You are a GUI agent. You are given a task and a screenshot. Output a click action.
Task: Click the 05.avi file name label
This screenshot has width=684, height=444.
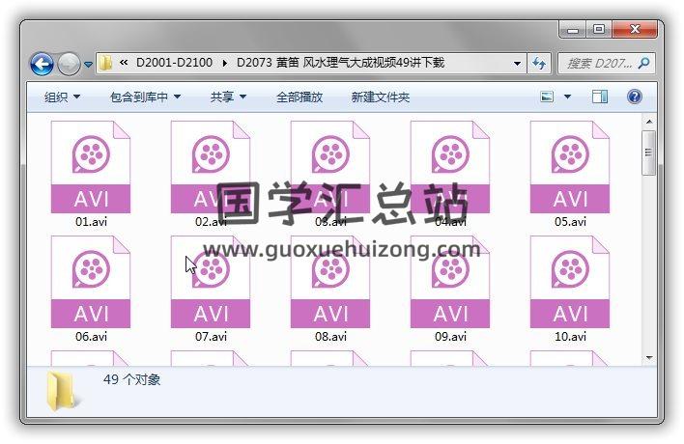(570, 221)
